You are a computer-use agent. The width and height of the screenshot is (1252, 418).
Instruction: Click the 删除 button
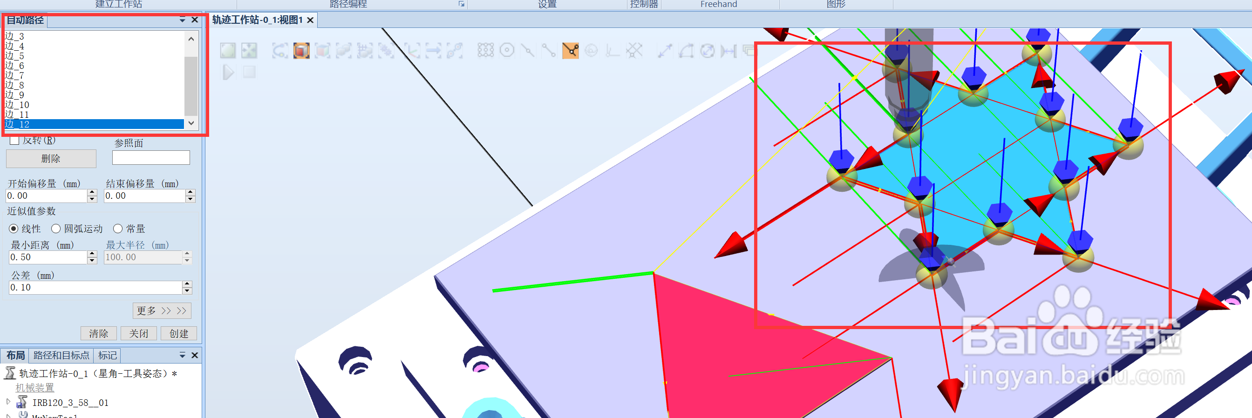coord(51,159)
